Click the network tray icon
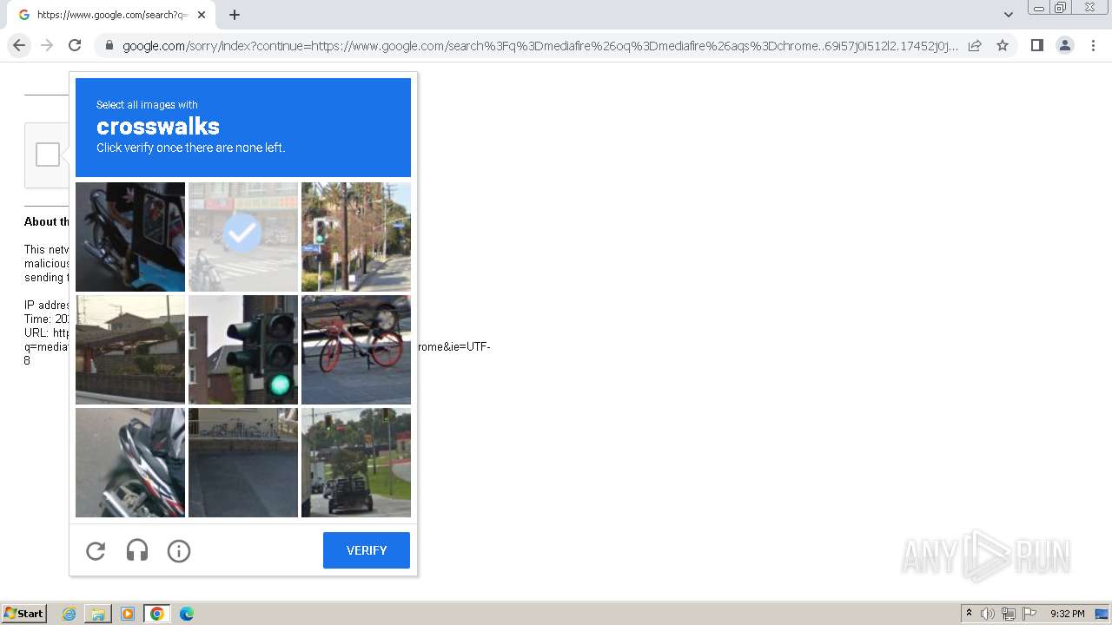Viewport: 1112px width, 625px height. (1009, 614)
